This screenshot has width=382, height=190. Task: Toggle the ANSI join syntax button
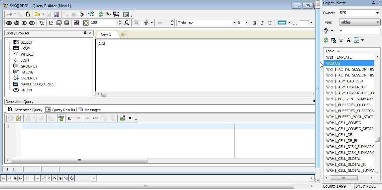(x=61, y=118)
